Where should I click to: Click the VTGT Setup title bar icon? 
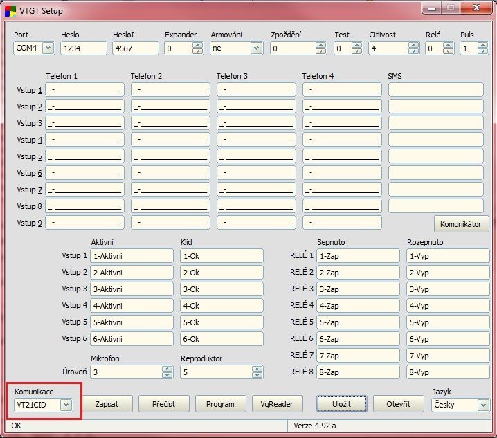click(x=10, y=10)
